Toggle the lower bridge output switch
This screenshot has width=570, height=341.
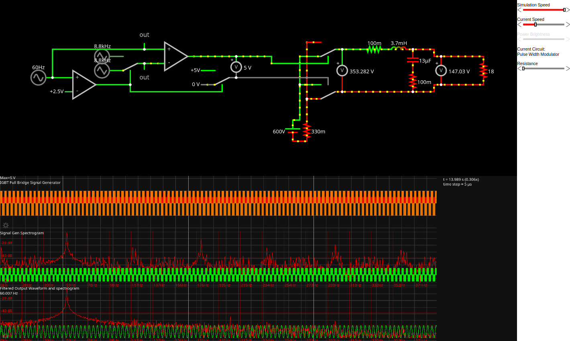[x=328, y=95]
